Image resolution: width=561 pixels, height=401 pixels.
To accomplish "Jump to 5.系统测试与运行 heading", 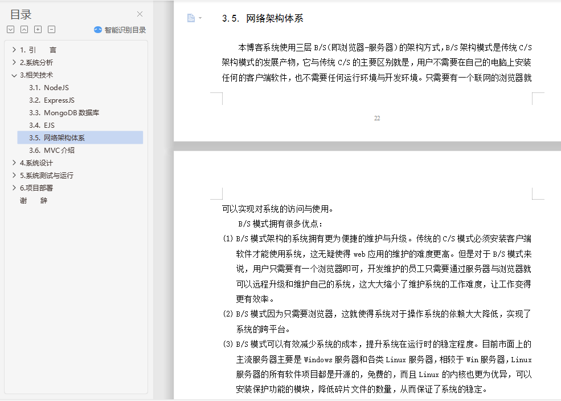I will (47, 175).
